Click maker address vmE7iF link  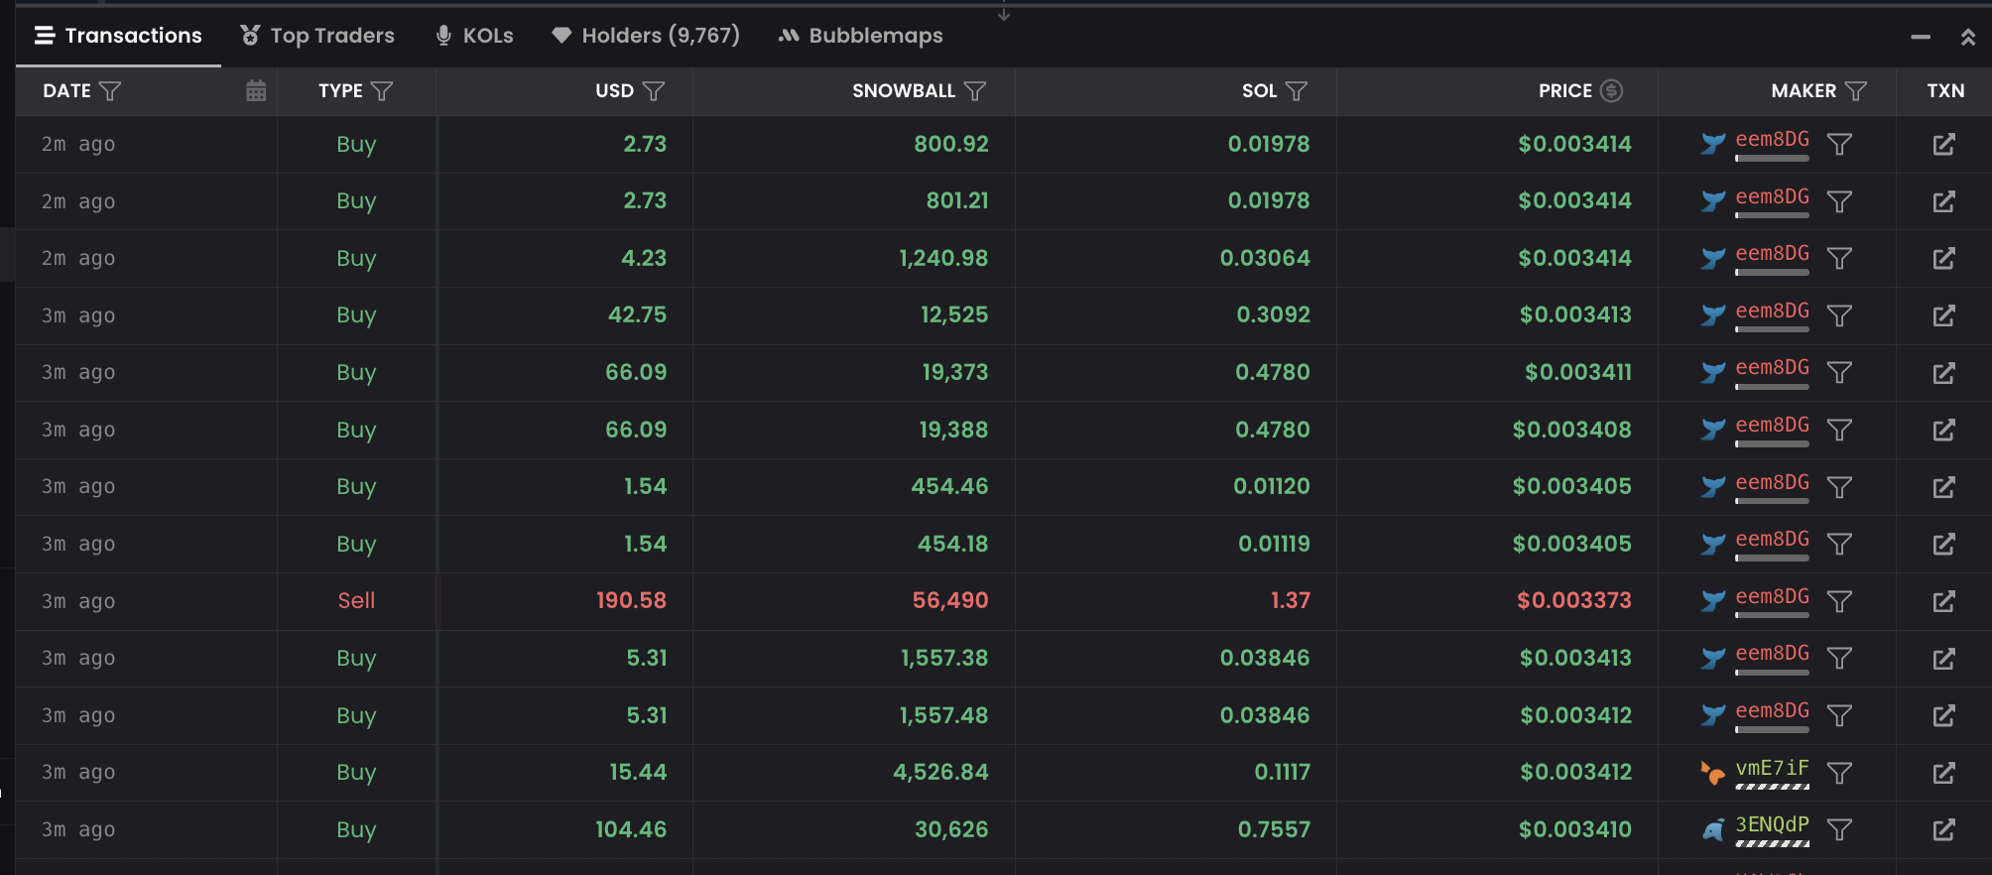pyautogui.click(x=1772, y=769)
